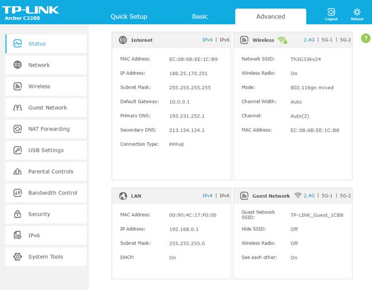Switch to the Basic tab
Image resolution: width=372 pixels, height=290 pixels.
[x=200, y=17]
